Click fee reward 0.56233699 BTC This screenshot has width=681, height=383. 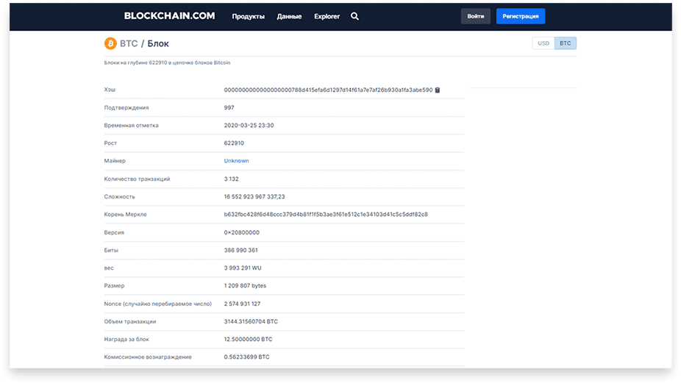246,357
